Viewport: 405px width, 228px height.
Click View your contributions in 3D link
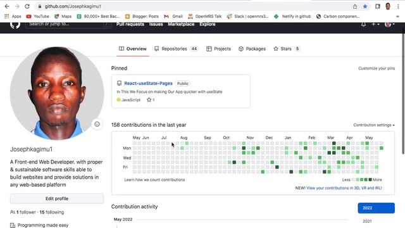click(344, 188)
